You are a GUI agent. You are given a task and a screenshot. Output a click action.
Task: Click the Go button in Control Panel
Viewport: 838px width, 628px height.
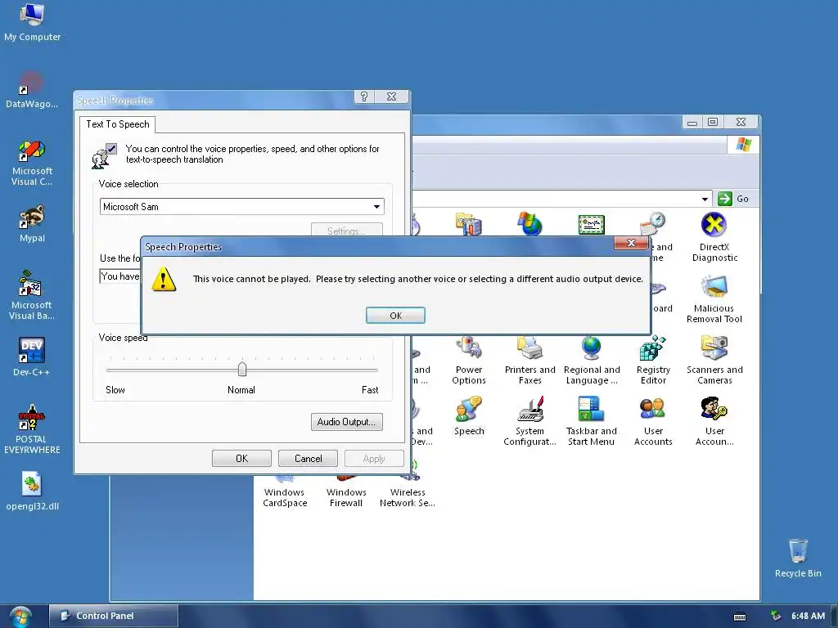[732, 199]
